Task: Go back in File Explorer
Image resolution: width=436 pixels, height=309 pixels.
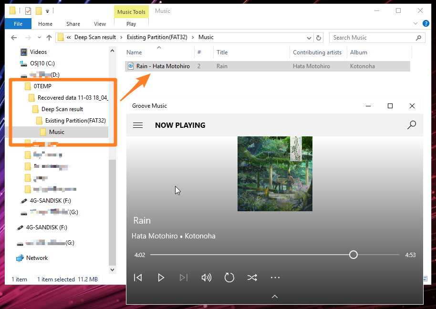Action: pyautogui.click(x=14, y=38)
